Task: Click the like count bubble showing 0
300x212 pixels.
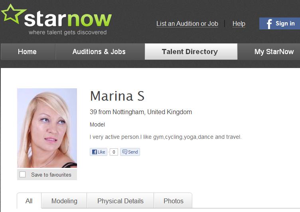Action: [x=114, y=152]
